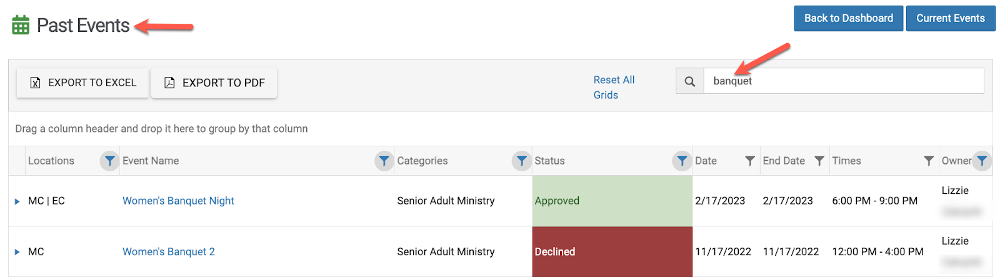Viewport: 1000px width, 277px height.
Task: Click the search magnifier icon
Action: click(x=690, y=81)
